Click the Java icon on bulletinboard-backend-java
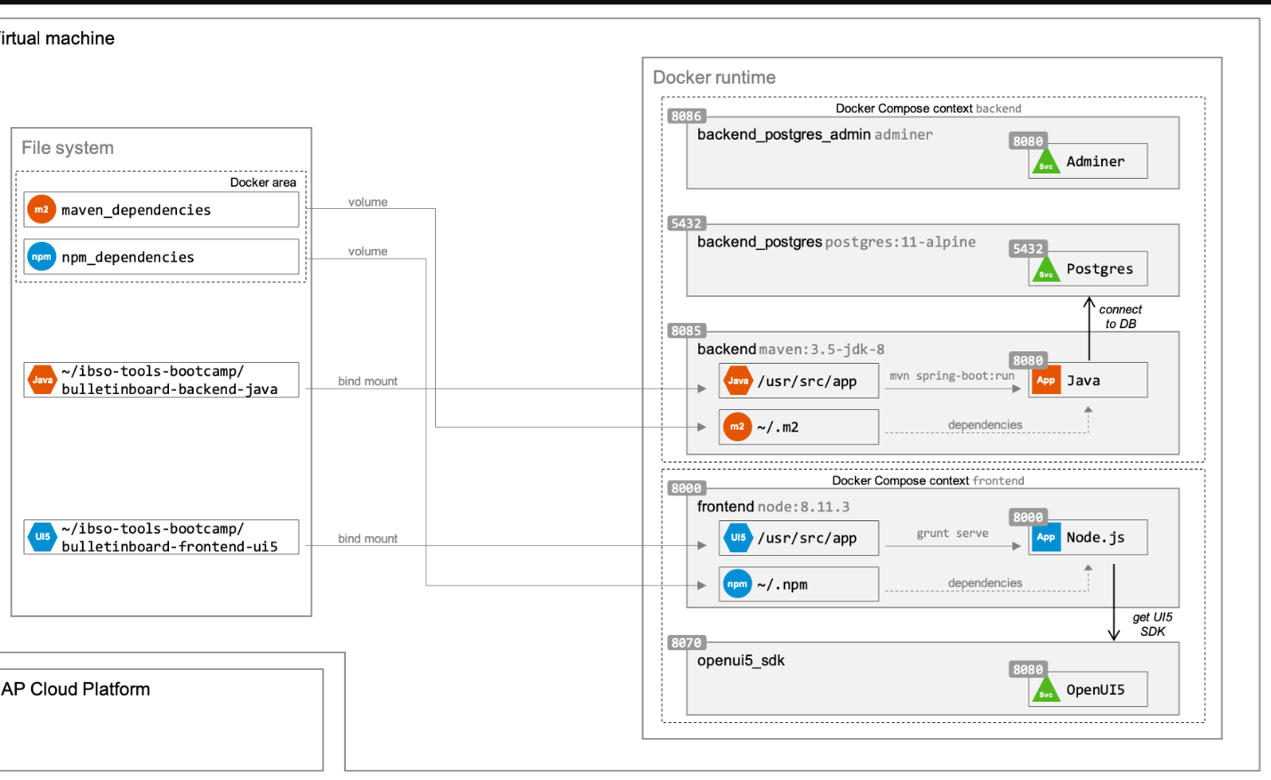 (42, 380)
